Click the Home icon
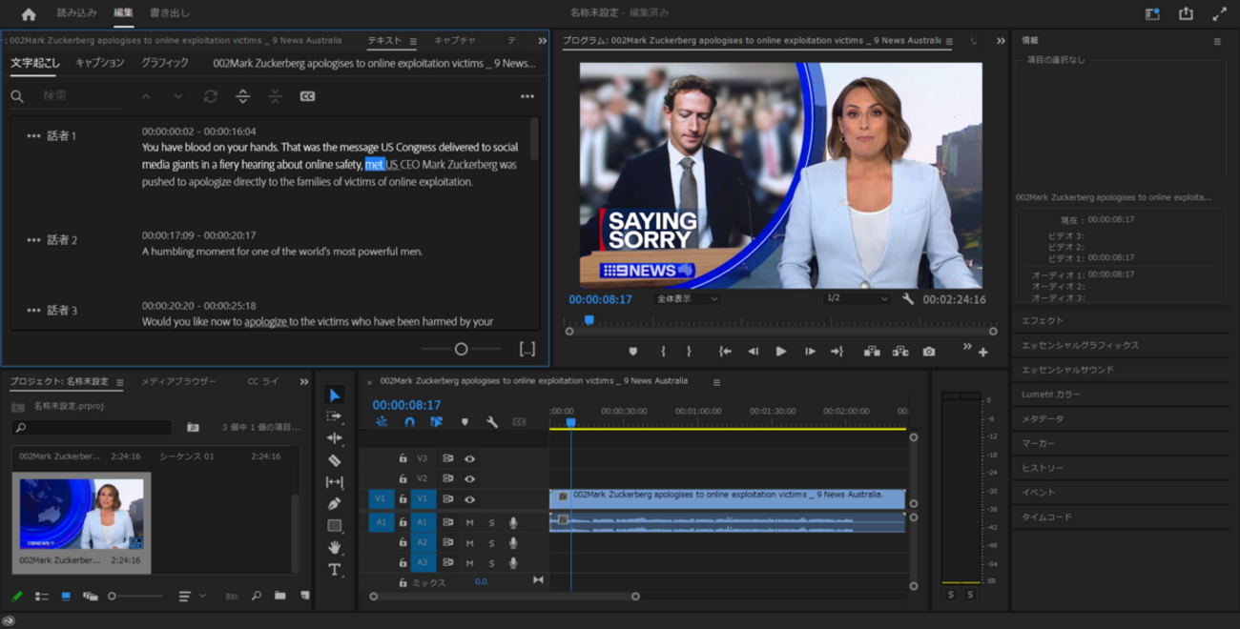Image resolution: width=1240 pixels, height=629 pixels. (x=29, y=13)
